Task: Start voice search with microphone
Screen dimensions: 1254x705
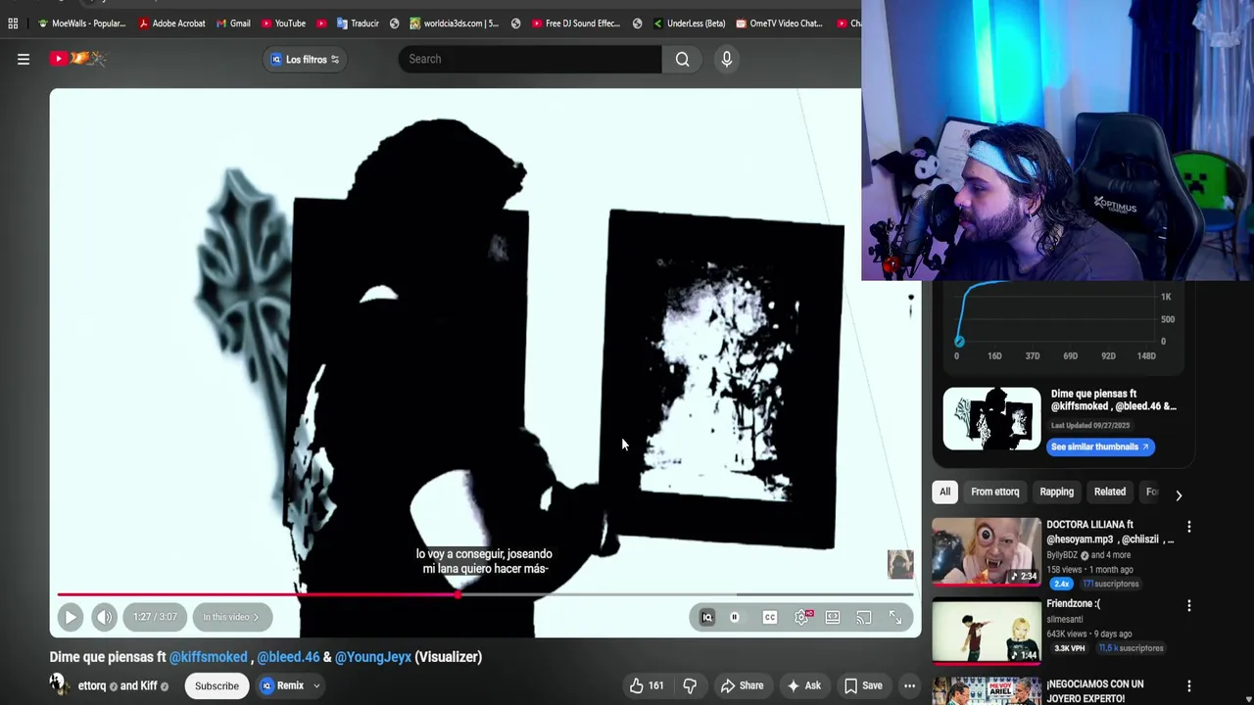Action: (x=727, y=59)
